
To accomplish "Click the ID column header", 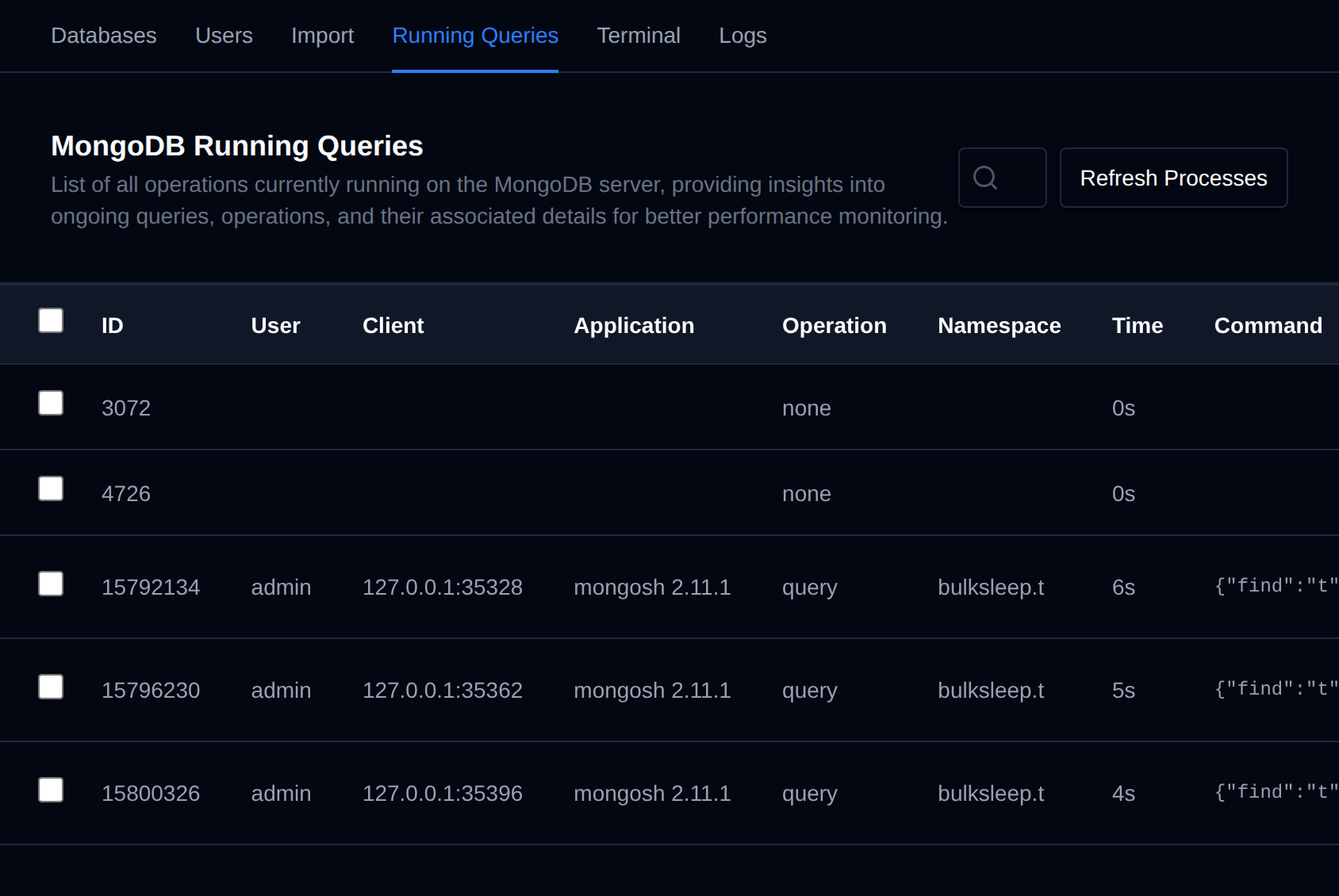I will tap(113, 326).
